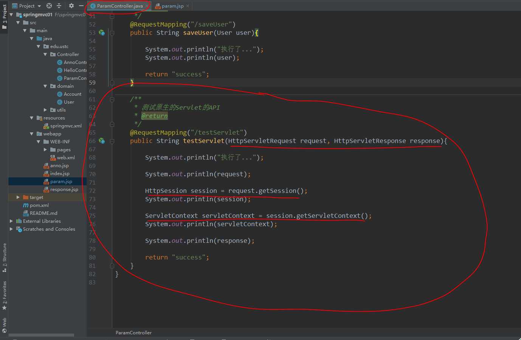This screenshot has width=521, height=340.
Task: Open README.md file
Action: point(40,213)
